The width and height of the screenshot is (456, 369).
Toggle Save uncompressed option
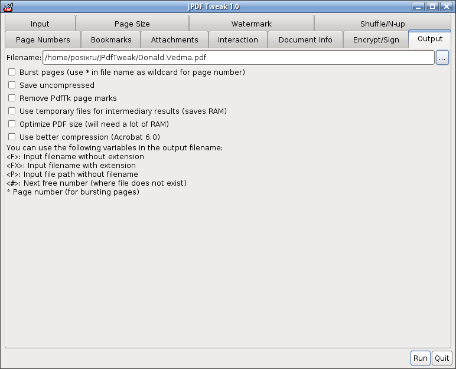12,85
